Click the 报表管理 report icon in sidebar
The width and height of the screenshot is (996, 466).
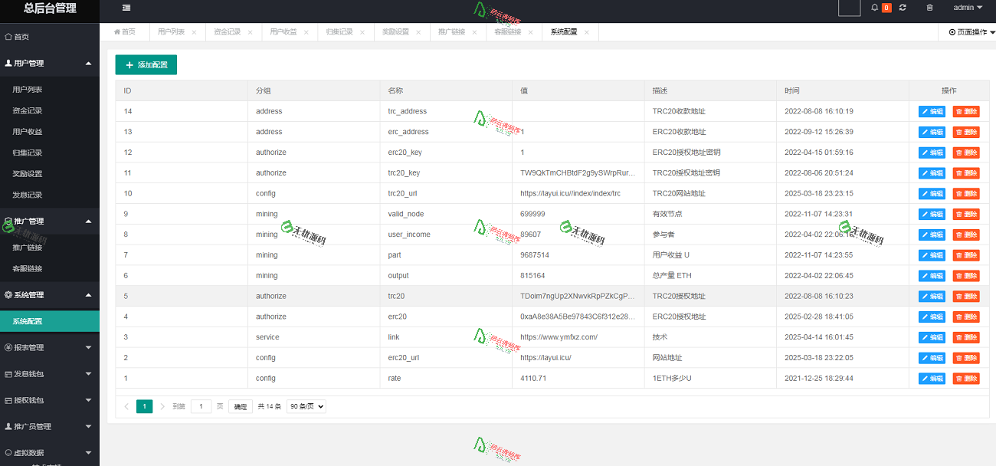click(8, 347)
